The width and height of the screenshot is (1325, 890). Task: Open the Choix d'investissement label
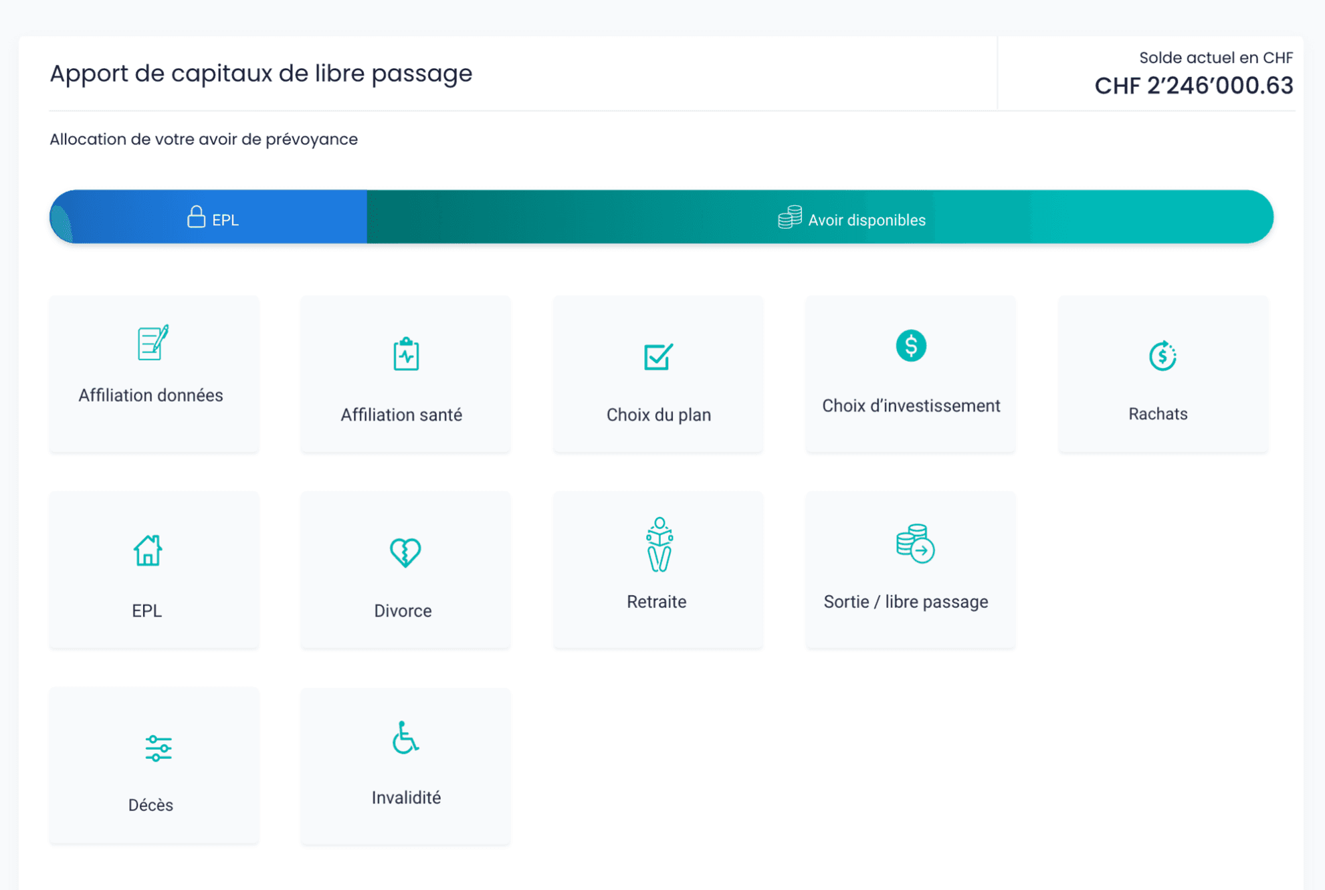coord(911,406)
